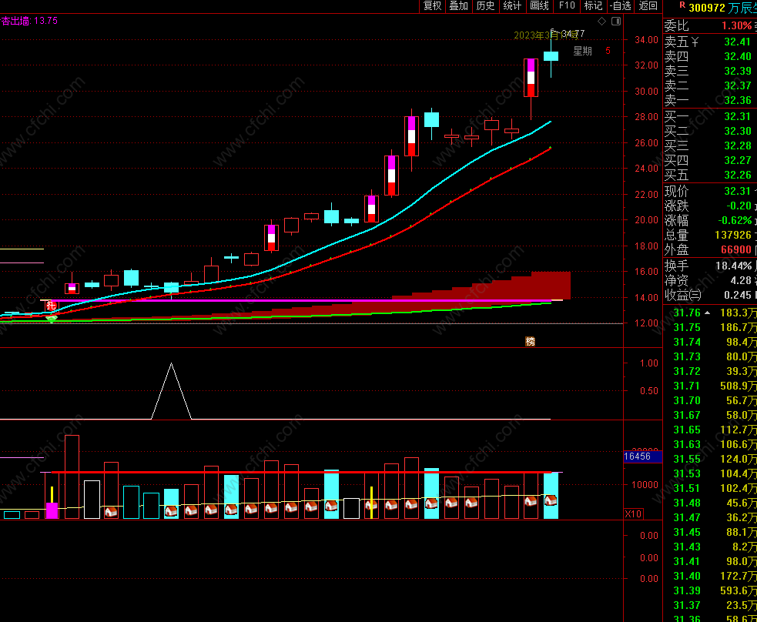Image resolution: width=757 pixels, height=622 pixels.
Task: Open the 统计 menu
Action: pos(512,6)
